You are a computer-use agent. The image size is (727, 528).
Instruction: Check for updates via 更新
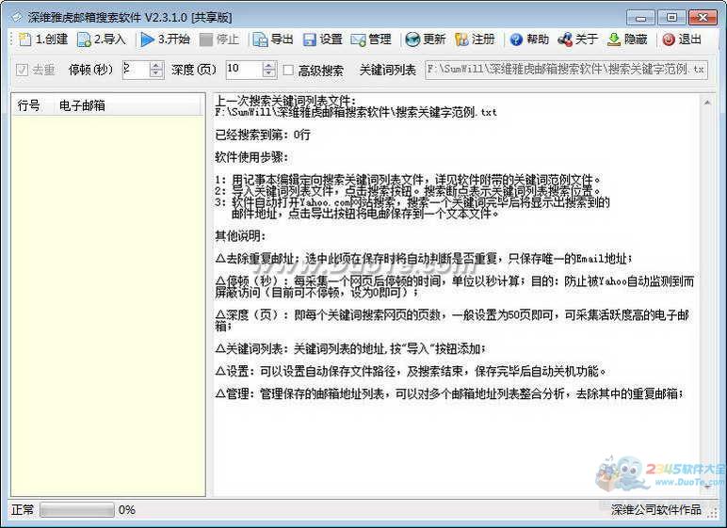tap(425, 40)
